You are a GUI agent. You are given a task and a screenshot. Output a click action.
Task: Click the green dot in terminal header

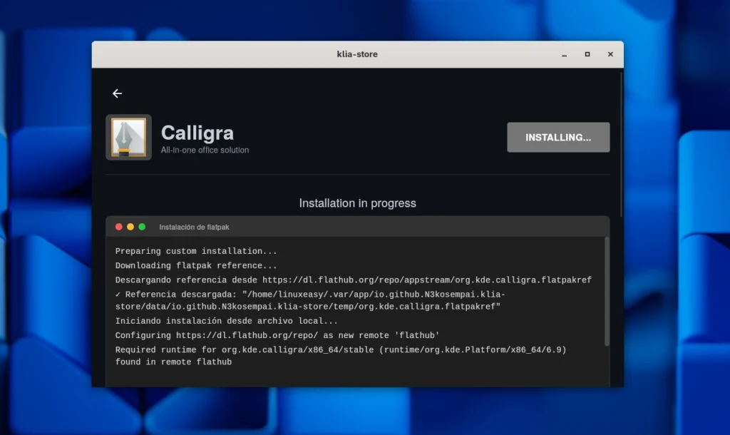tap(142, 227)
